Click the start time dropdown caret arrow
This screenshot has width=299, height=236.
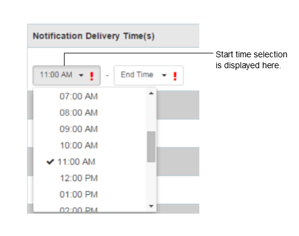coord(81,75)
